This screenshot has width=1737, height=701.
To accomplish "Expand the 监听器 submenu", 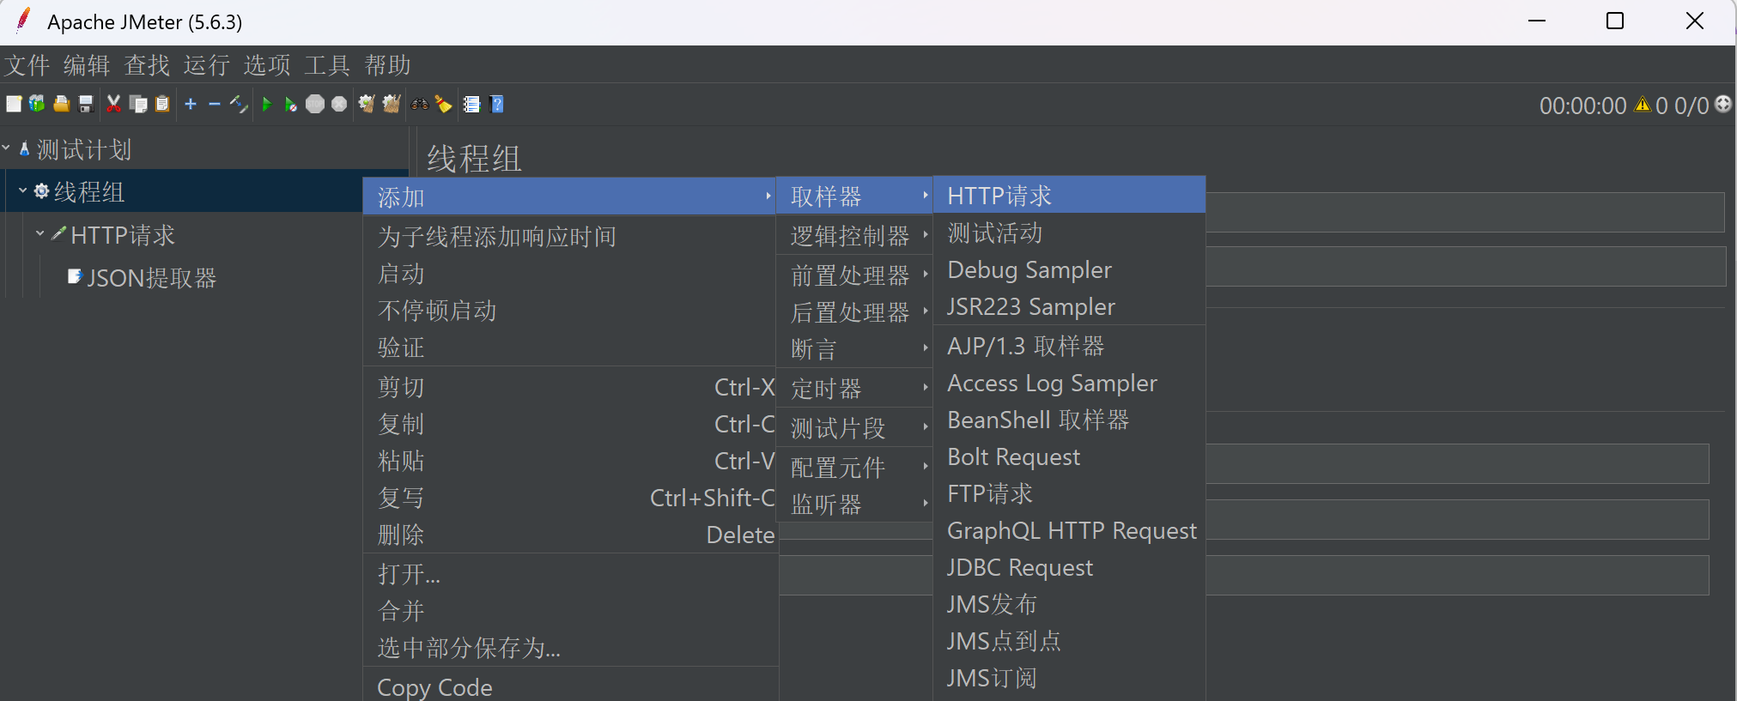I will point(854,504).
